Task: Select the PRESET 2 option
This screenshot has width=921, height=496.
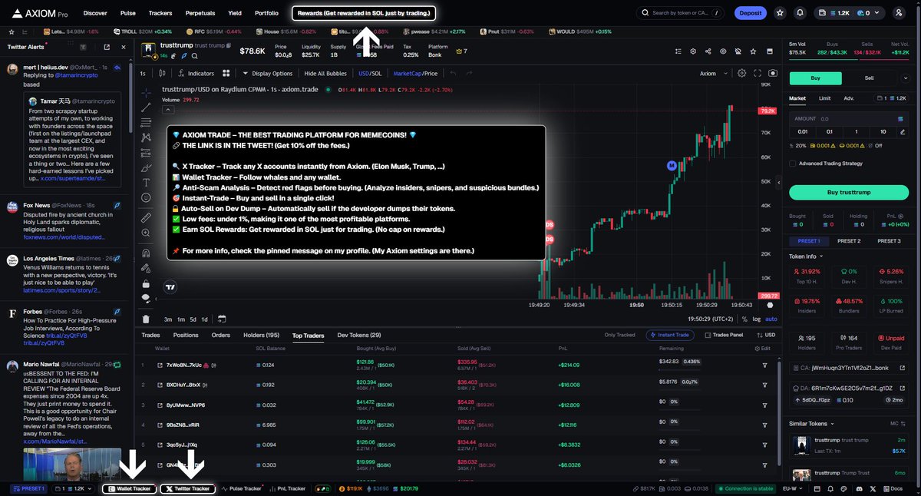Action: point(849,241)
